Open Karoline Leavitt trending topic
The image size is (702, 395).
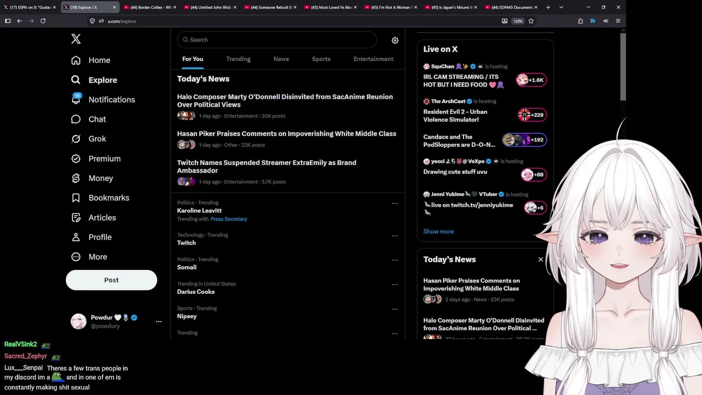[199, 211]
